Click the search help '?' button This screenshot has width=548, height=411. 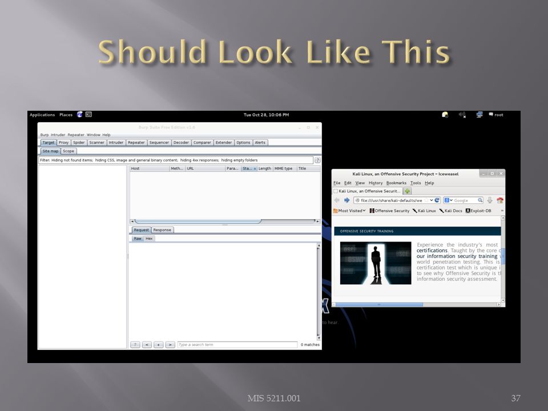[x=135, y=345]
